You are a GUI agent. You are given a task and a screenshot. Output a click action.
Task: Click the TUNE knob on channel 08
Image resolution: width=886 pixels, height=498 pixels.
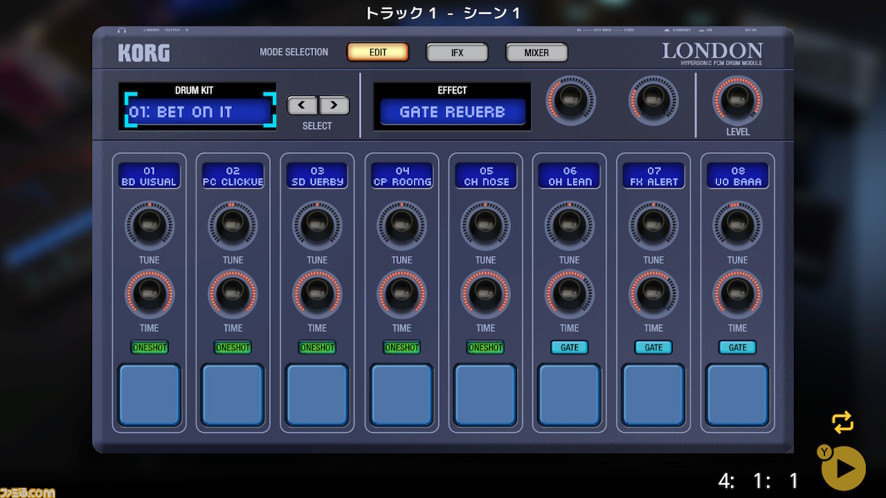(x=738, y=225)
